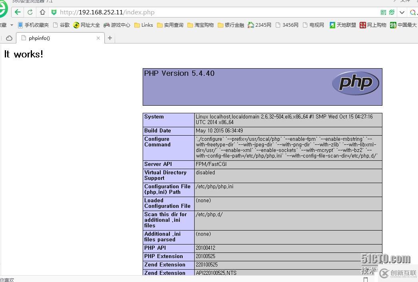Click the FPM/FastCGI value
The width and height of the screenshot is (418, 282).
click(211, 164)
